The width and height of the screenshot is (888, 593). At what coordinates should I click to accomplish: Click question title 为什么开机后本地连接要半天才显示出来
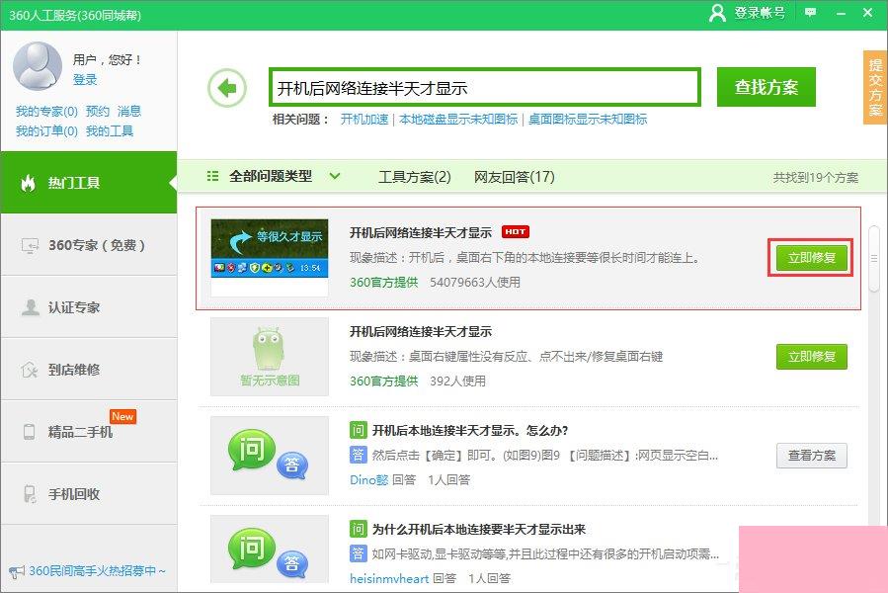click(478, 529)
